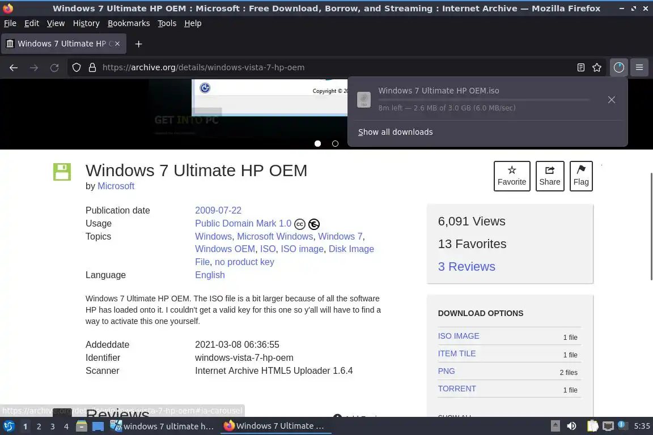
Task: Open the file manager in taskbar
Action: [82, 427]
